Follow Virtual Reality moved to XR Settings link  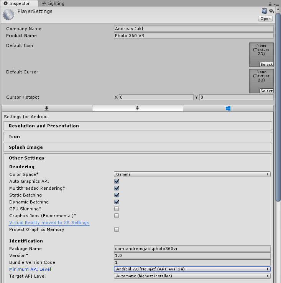point(49,223)
